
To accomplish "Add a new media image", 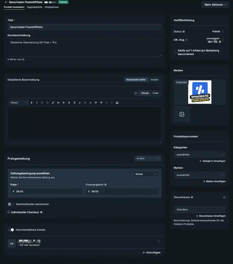I will click(182, 114).
